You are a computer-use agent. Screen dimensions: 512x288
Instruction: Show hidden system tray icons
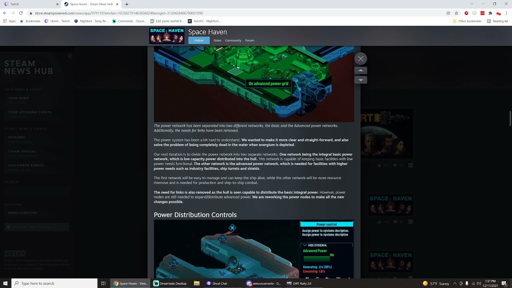click(x=454, y=283)
